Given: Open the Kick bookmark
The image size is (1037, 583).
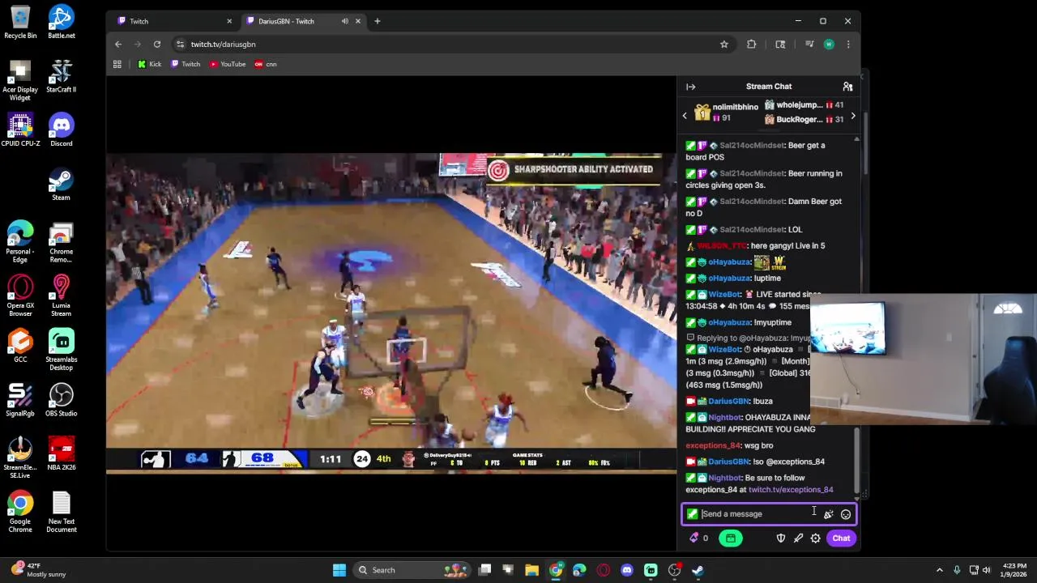Looking at the screenshot, I should click(149, 64).
